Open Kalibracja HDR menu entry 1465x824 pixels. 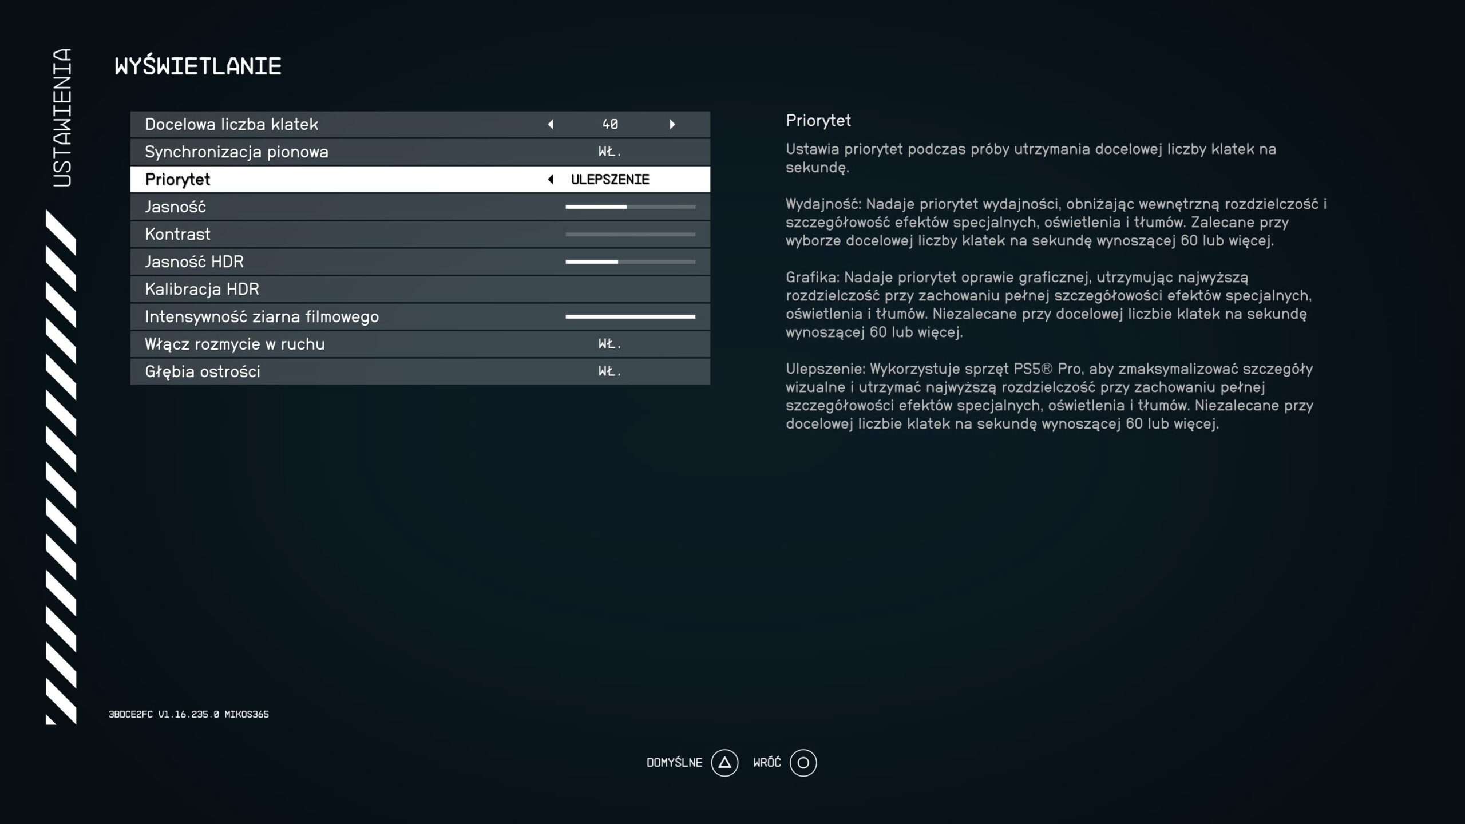pos(202,289)
